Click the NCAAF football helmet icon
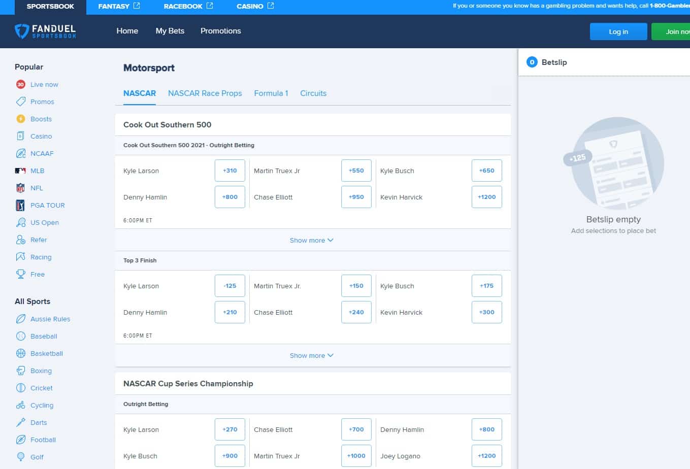 click(x=21, y=153)
